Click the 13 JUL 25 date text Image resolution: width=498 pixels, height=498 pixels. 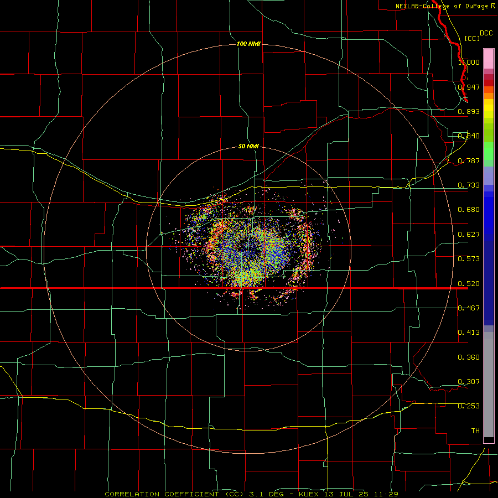(347, 494)
